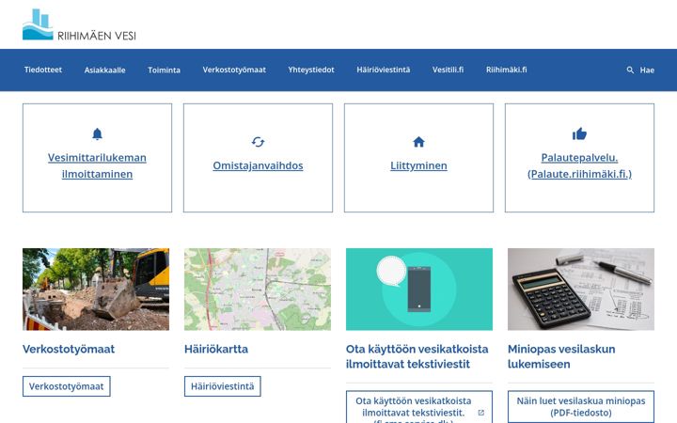The width and height of the screenshot is (677, 423).
Task: Click the 'Ota käyttöön vesikatkoista ilmoittavat tekstiviestit.' button
Action: pos(418,407)
